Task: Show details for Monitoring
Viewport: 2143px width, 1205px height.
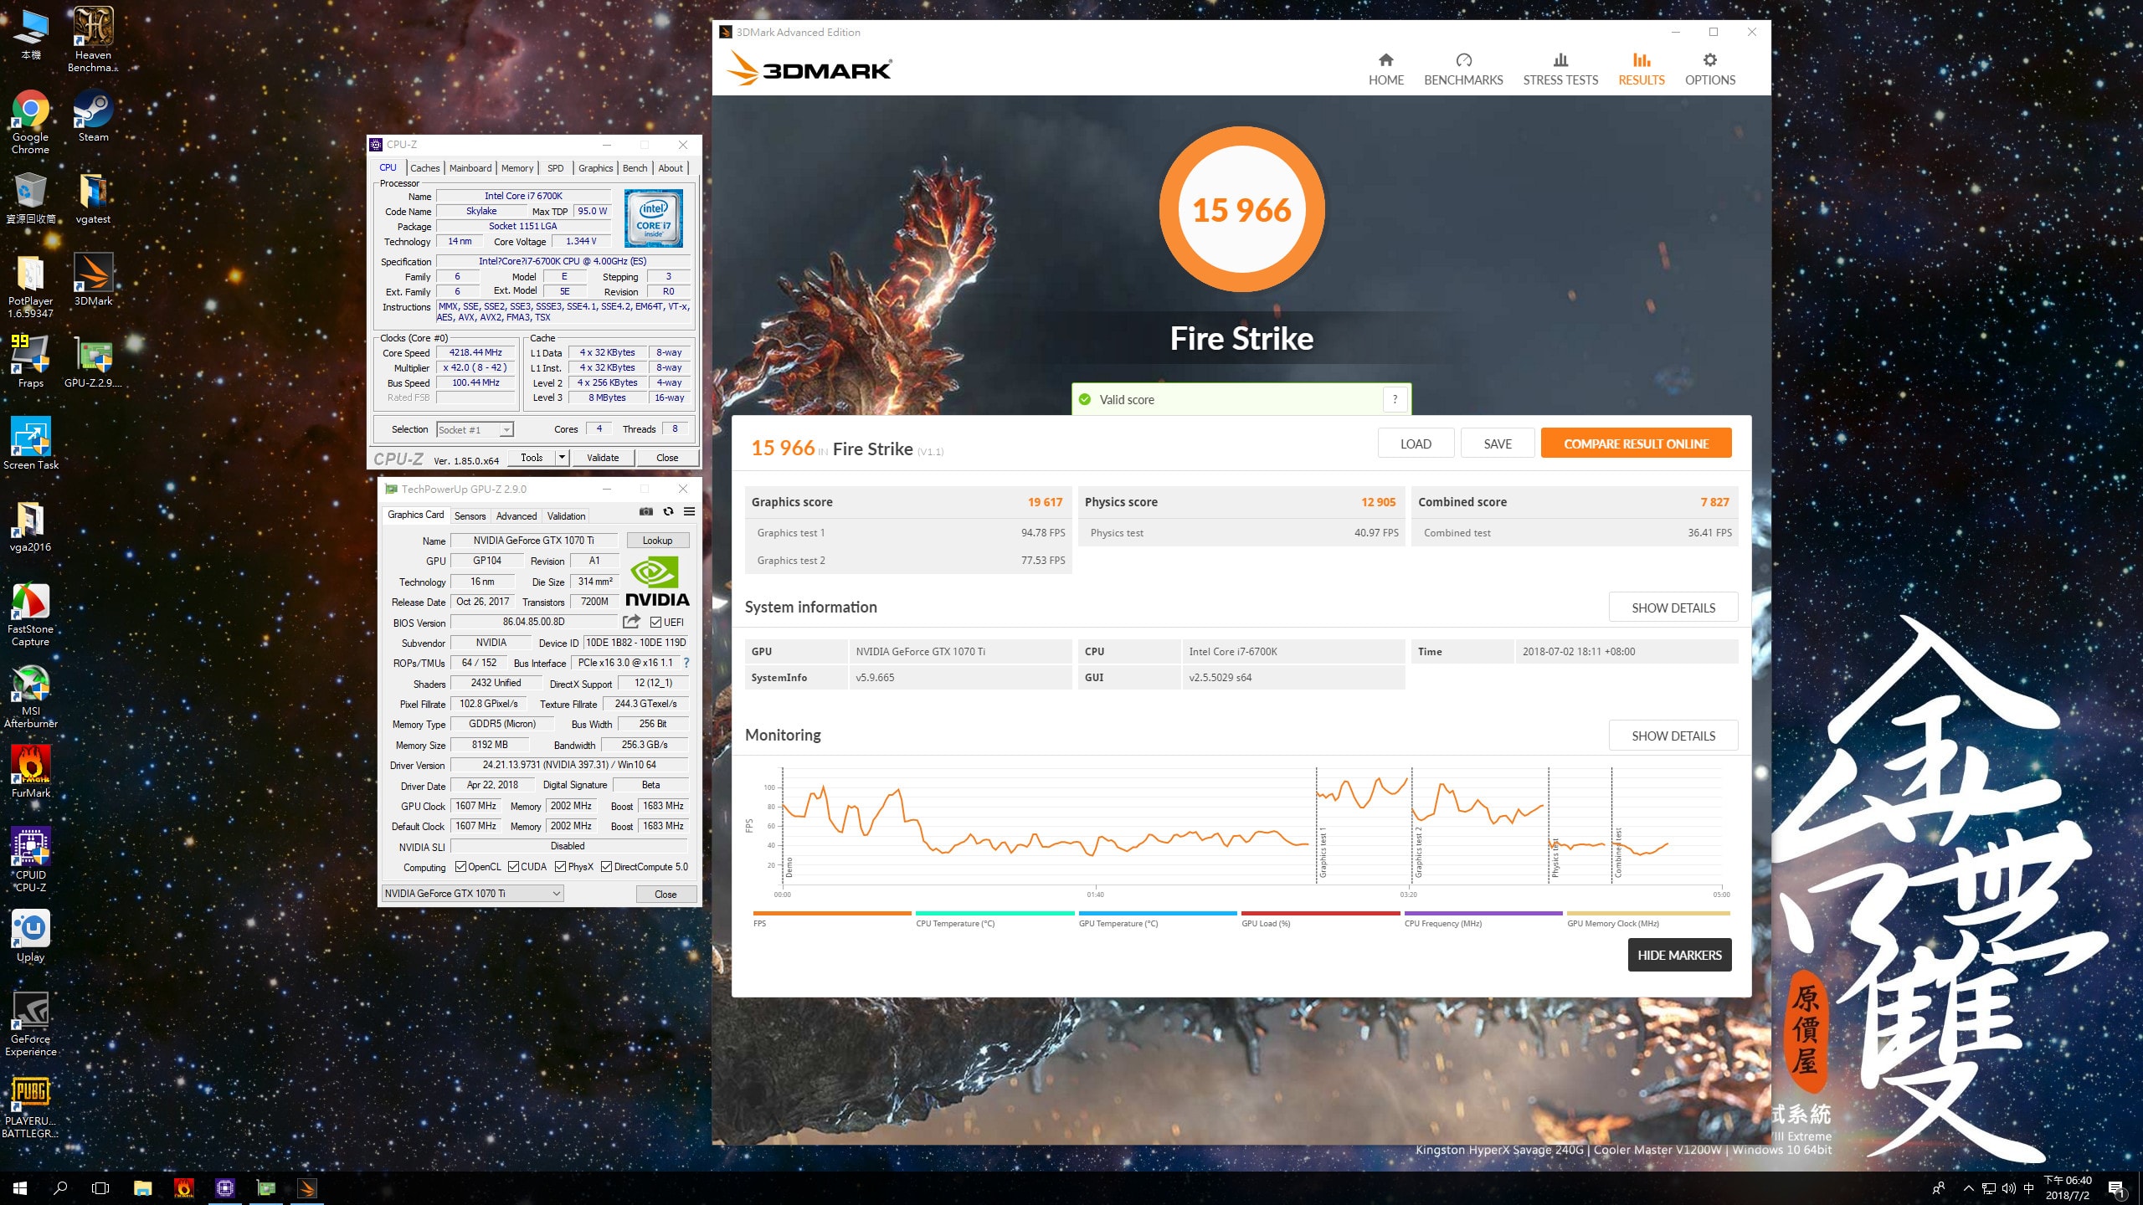Action: (1673, 736)
